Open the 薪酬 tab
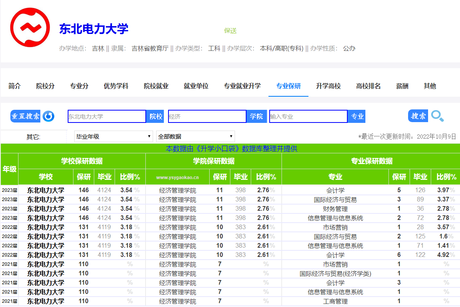The height and width of the screenshot is (307, 460). (402, 86)
